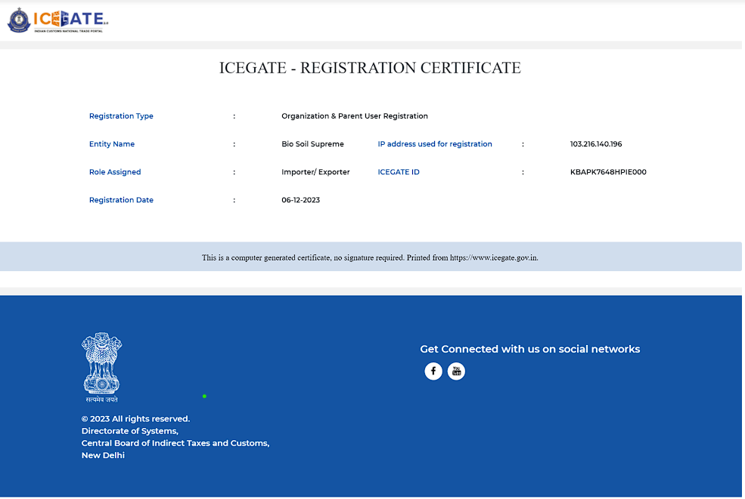Click 'IP address used for registration' label

[435, 143]
